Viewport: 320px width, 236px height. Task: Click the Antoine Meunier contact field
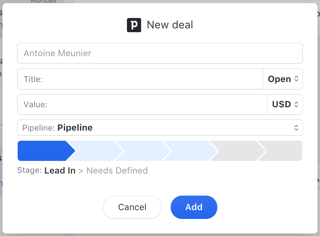tap(160, 53)
